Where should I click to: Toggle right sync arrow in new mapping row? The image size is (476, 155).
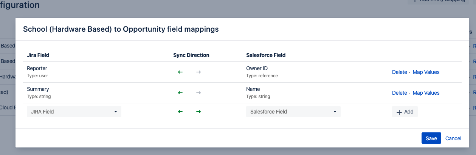198,112
